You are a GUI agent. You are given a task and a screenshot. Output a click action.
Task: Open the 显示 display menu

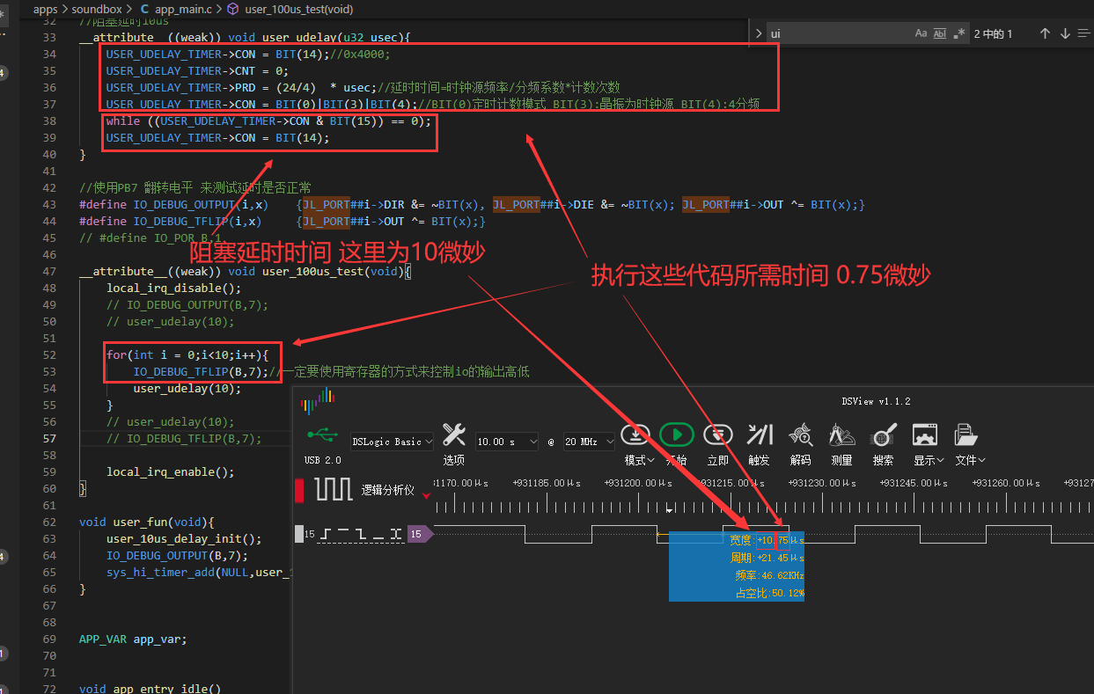pyautogui.click(x=929, y=460)
